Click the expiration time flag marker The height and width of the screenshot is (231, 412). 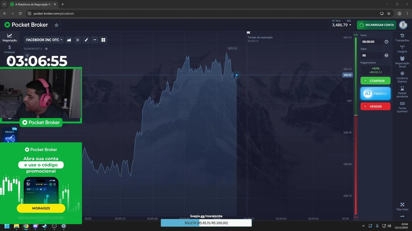point(248,32)
